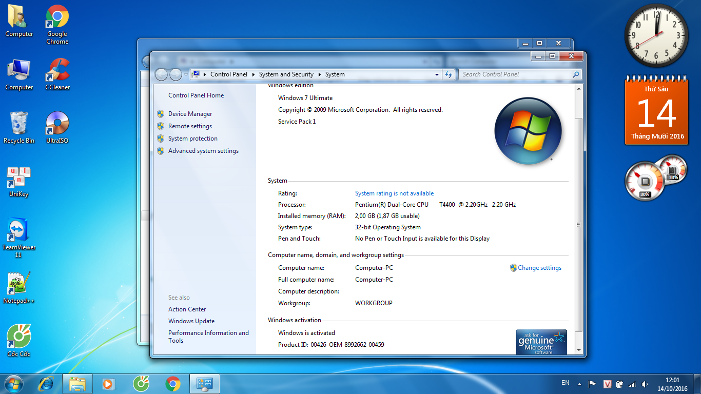Click the Windows Start orb
Viewport: 701px width, 394px height.
(x=14, y=384)
